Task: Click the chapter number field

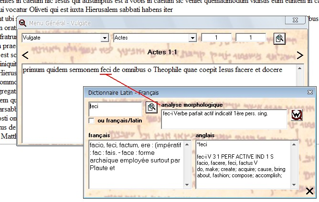Action: tap(216, 38)
